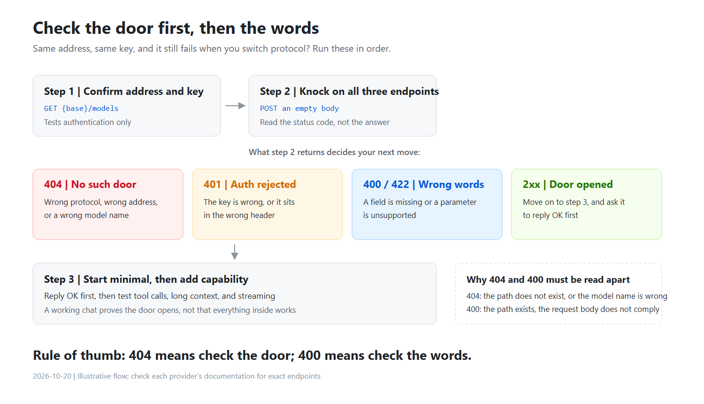Click the 404: the path does not exist line
This screenshot has height=404, width=704.
click(x=567, y=296)
